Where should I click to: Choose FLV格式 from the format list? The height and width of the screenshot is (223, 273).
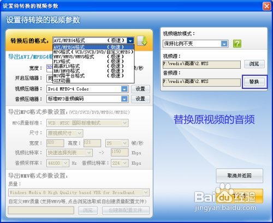[x=93, y=61]
